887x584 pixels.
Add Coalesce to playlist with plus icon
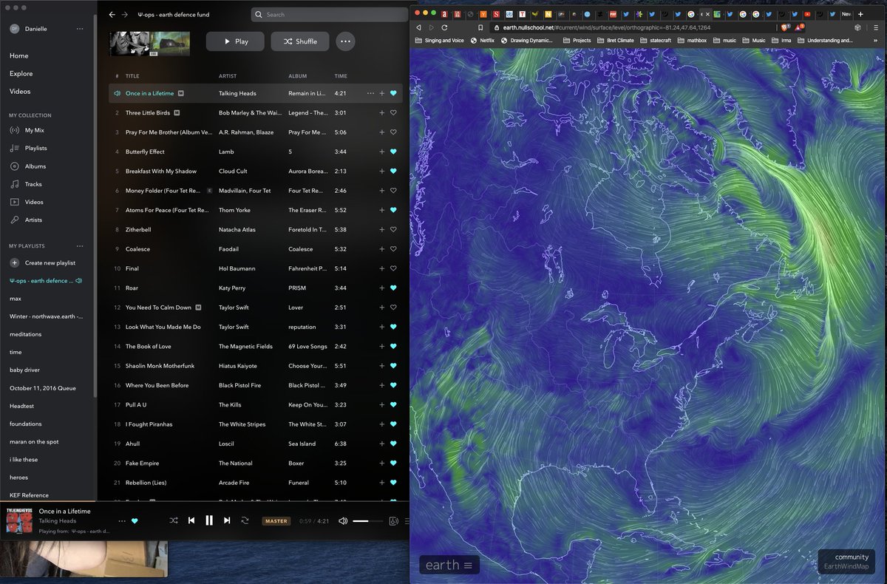pyautogui.click(x=381, y=249)
